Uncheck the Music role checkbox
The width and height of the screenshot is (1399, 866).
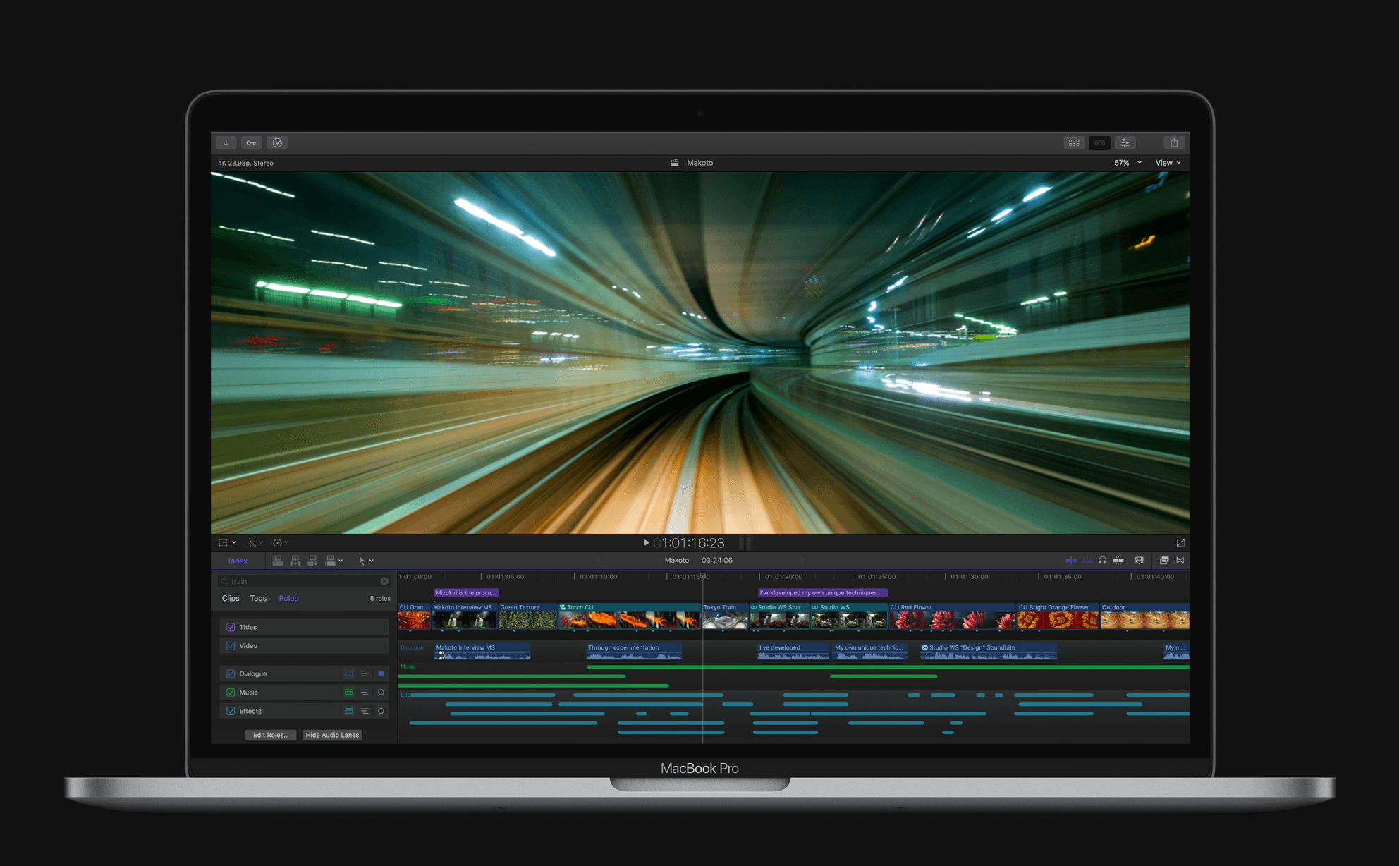(x=231, y=693)
